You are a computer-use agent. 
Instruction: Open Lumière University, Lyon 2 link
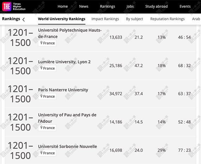pyautogui.click(x=64, y=62)
